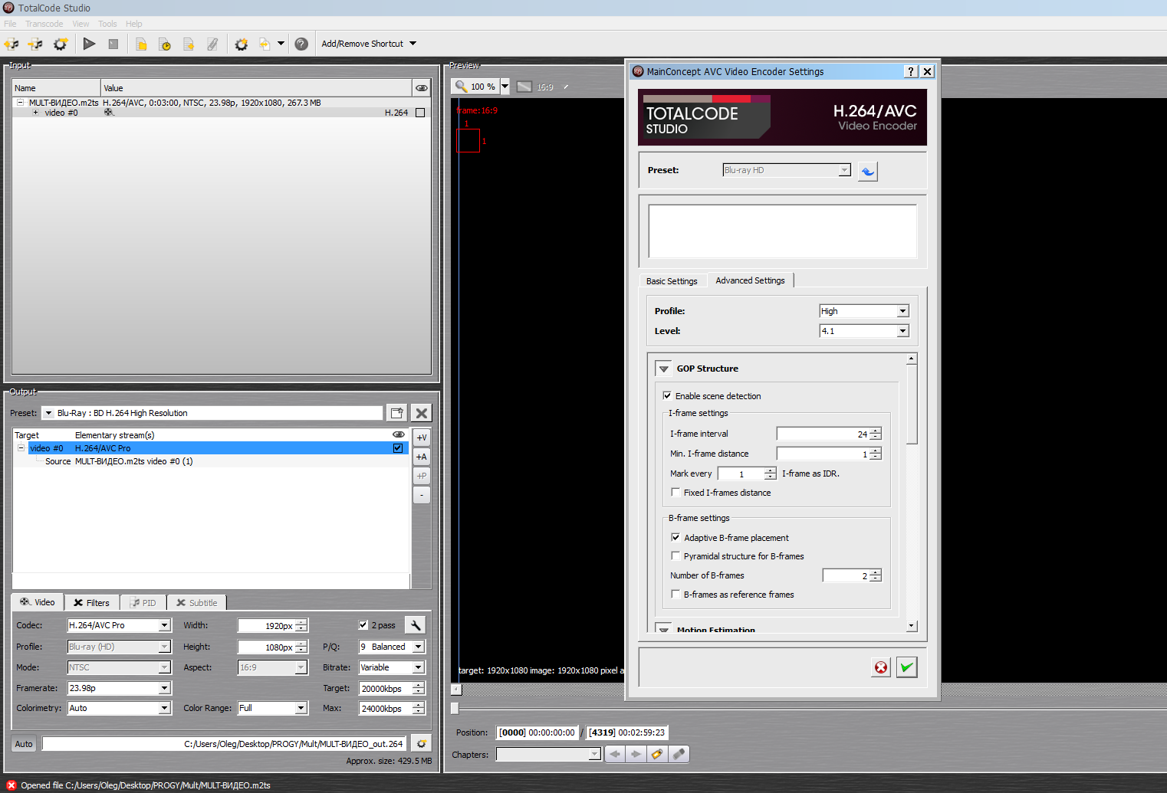Click the output path settings gear icon
The height and width of the screenshot is (793, 1167).
[x=421, y=743]
